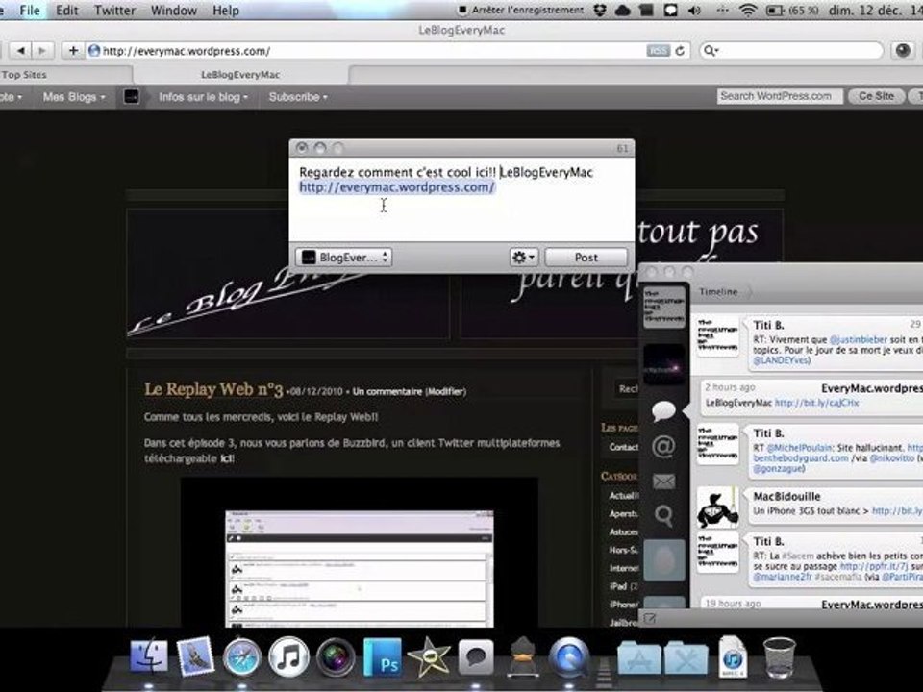Screen dimensions: 923x692
Task: Open Search magnifier in Twitter sidebar
Action: pos(663,515)
